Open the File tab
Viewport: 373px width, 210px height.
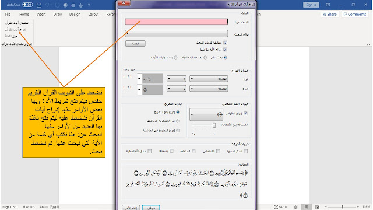(x=8, y=14)
